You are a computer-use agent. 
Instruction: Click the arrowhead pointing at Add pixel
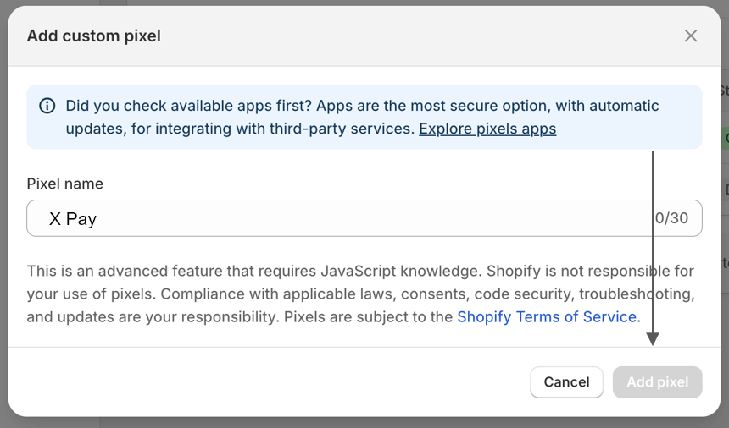(x=653, y=339)
